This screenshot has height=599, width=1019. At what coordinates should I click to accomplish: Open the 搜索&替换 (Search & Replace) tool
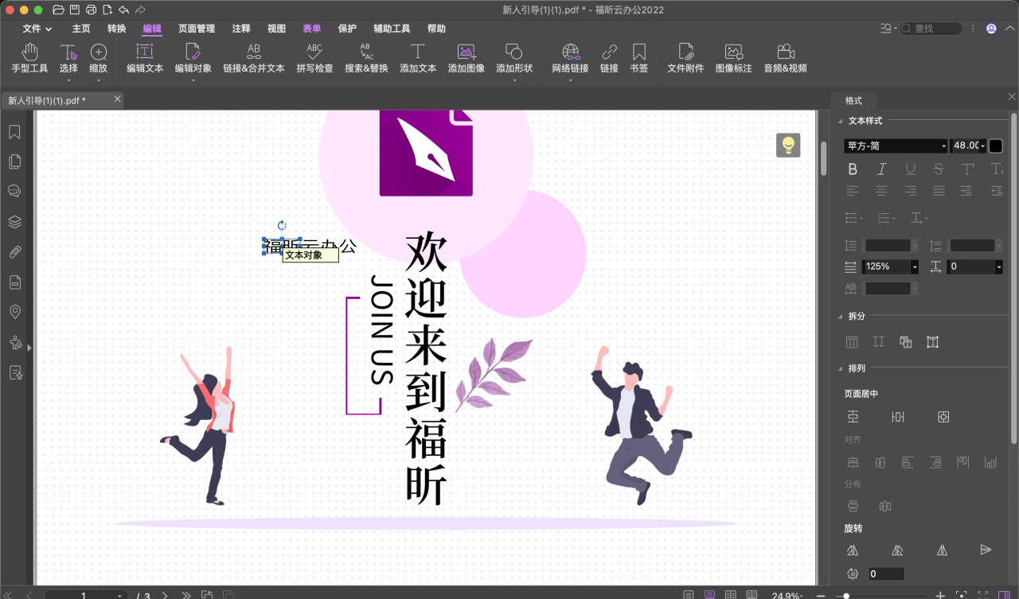(365, 60)
